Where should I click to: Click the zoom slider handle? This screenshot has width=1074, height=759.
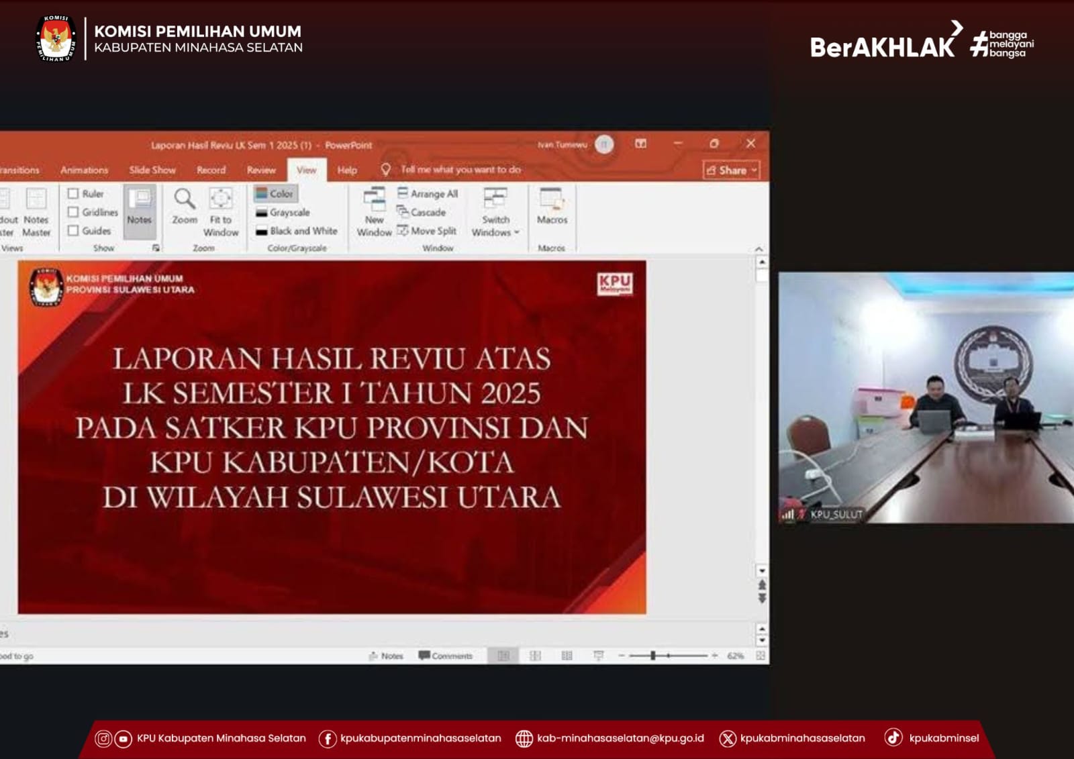652,656
